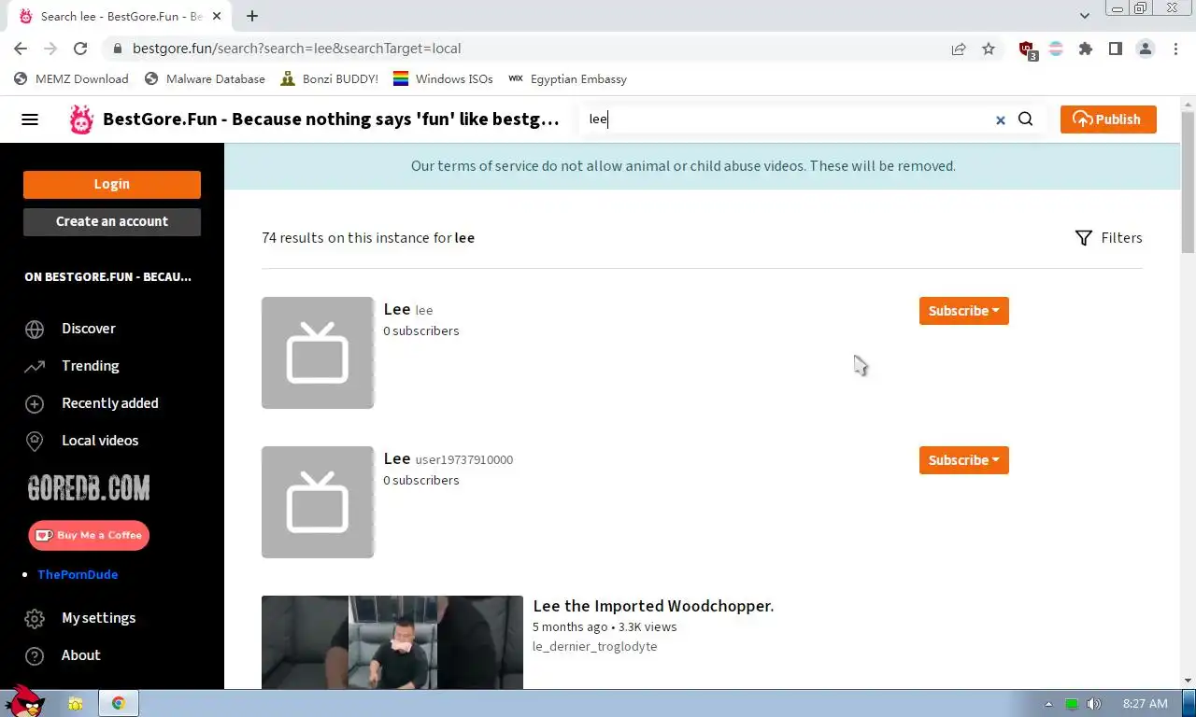This screenshot has width=1196, height=717.
Task: Open channel name Lee with handle lee
Action: click(408, 309)
